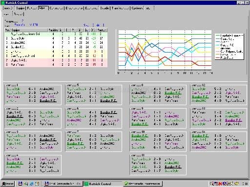The image size is (250, 187).
Task: Click the 4 - 4 score in Jornada 14
Action: (x=218, y=148)
